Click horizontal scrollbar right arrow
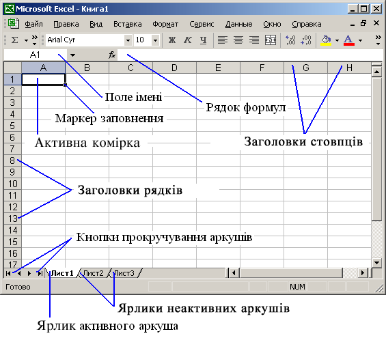The image size is (386, 338). 362,273
